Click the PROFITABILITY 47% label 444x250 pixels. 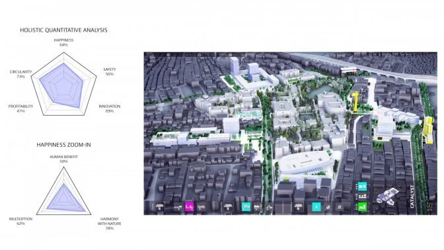click(x=20, y=108)
